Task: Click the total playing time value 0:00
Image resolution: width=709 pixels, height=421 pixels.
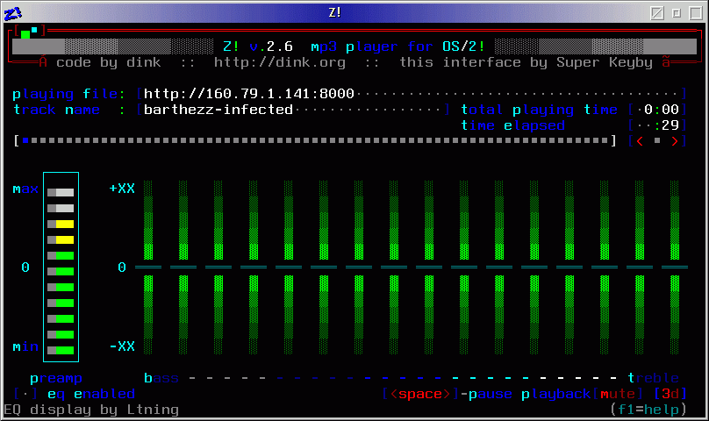Action: (661, 110)
